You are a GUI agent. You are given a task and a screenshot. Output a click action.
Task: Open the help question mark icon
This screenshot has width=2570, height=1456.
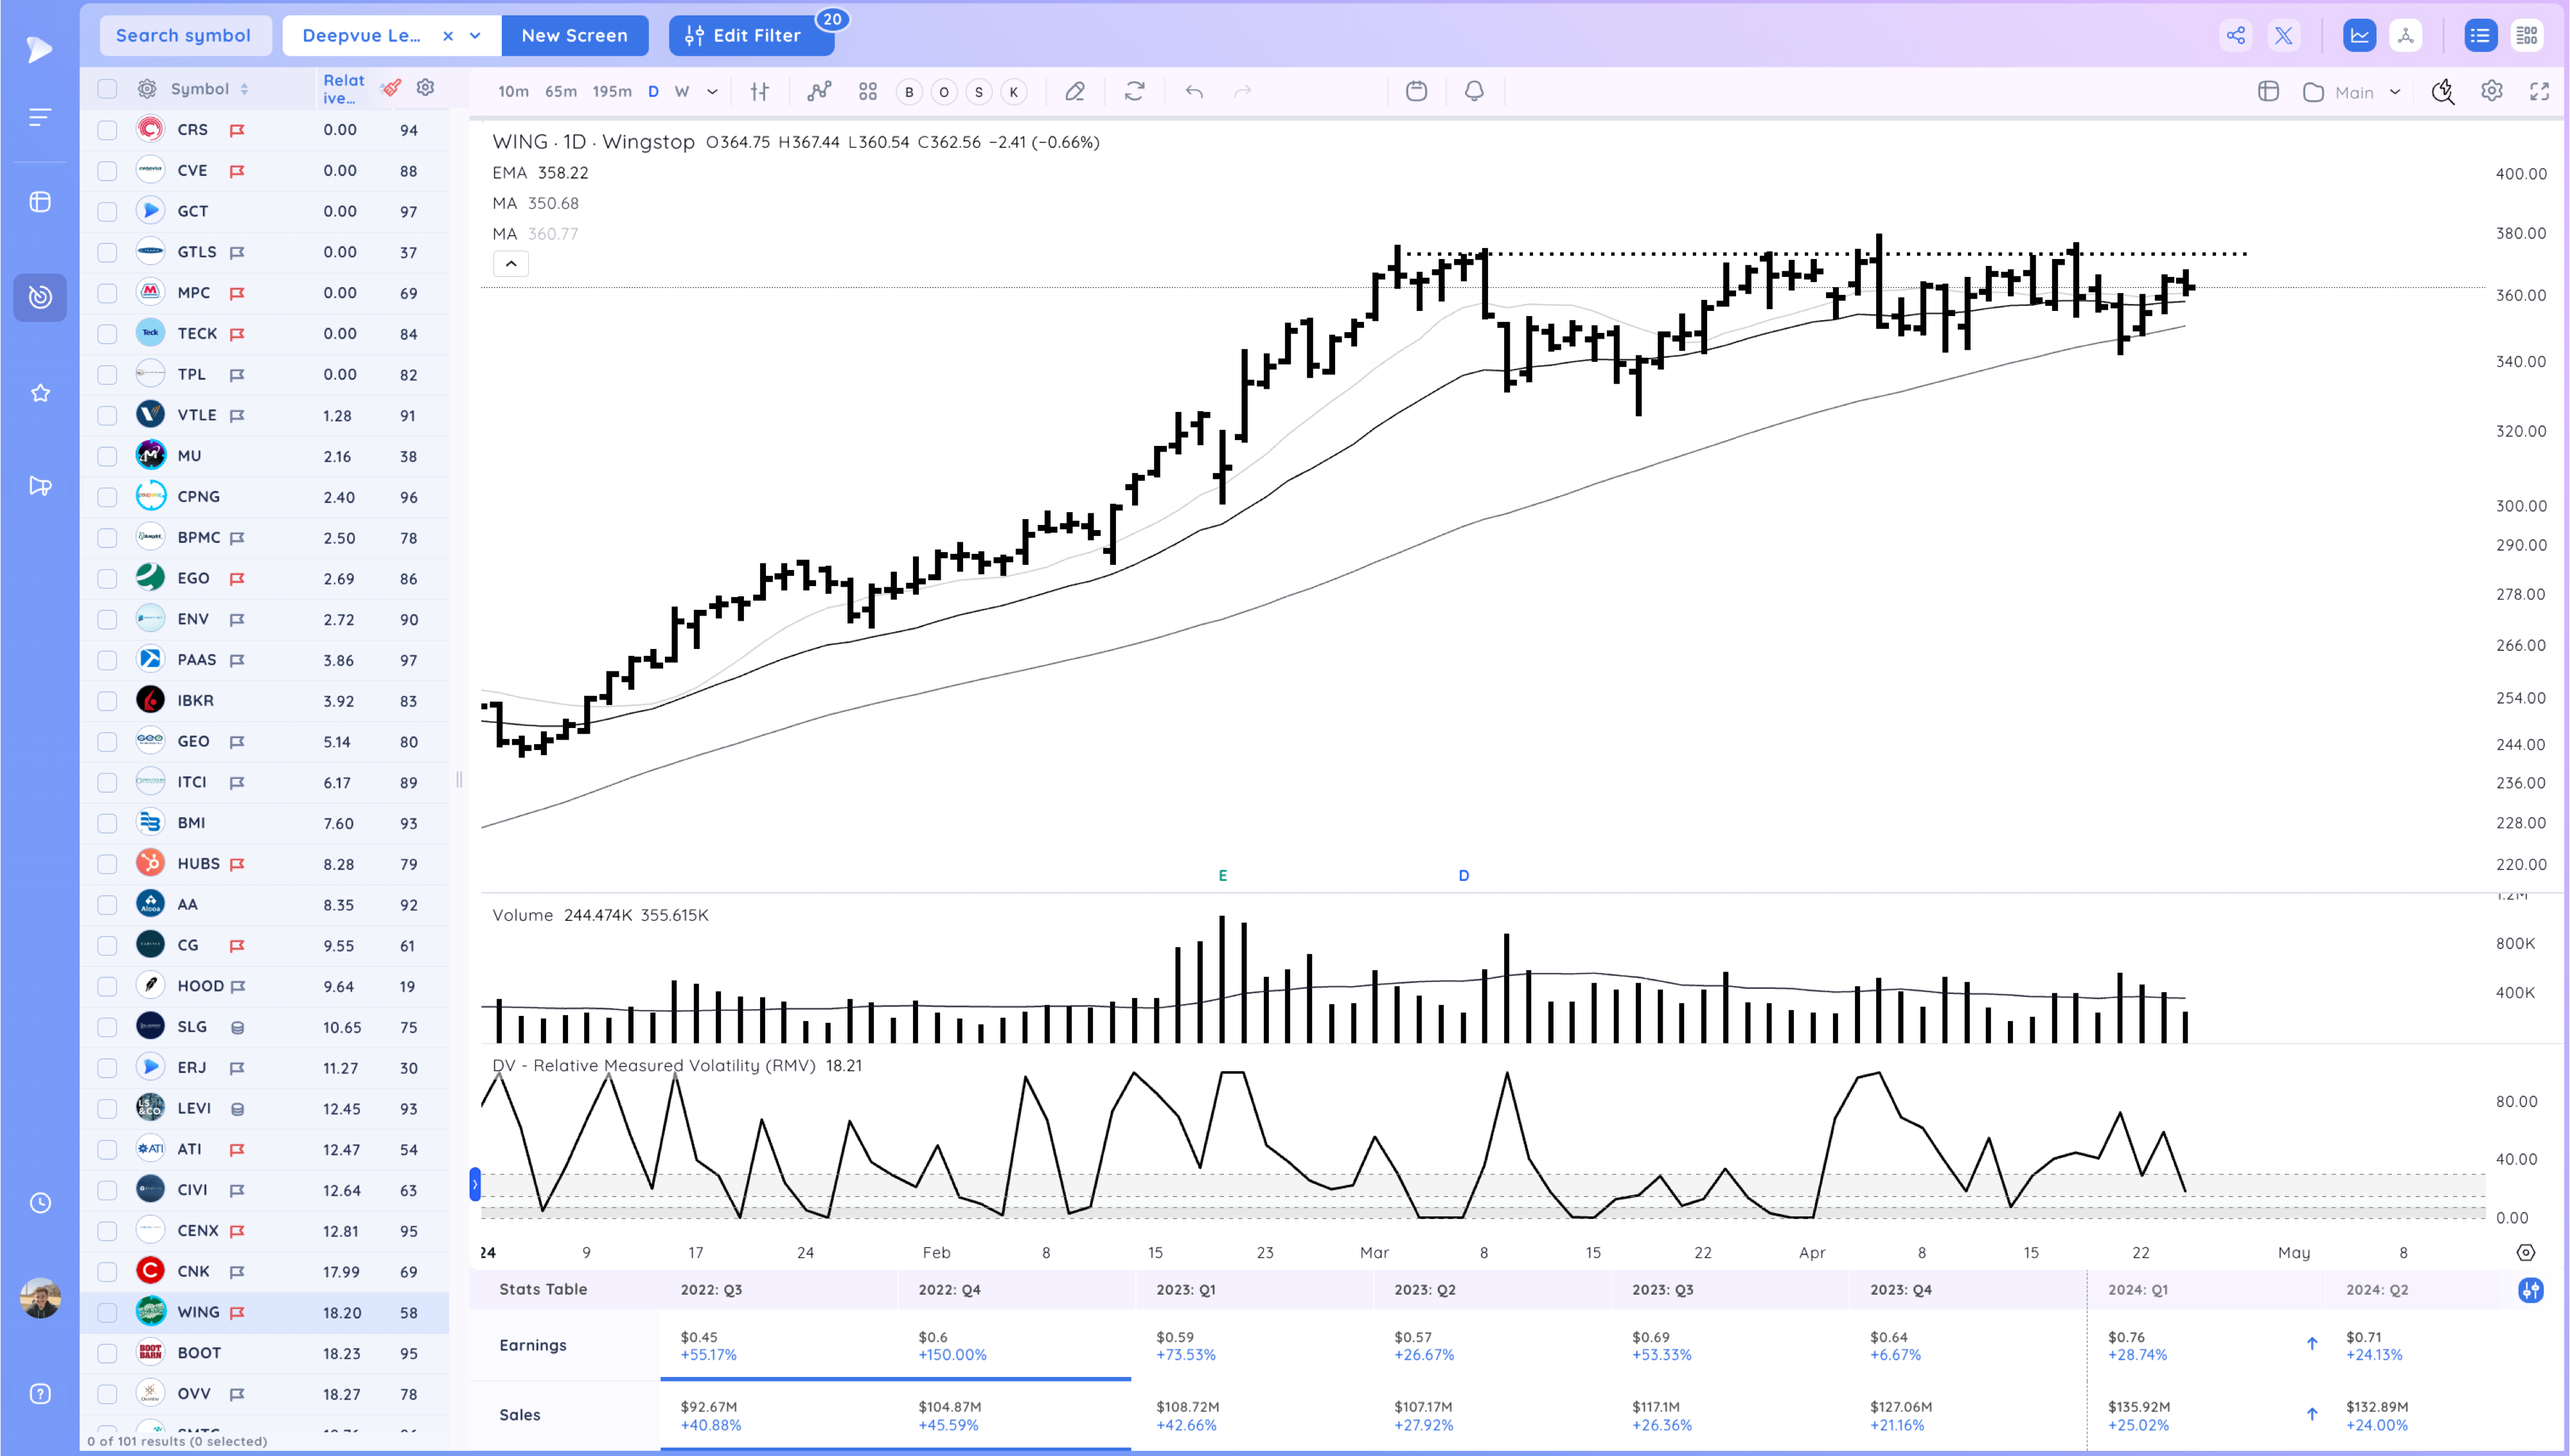click(40, 1394)
